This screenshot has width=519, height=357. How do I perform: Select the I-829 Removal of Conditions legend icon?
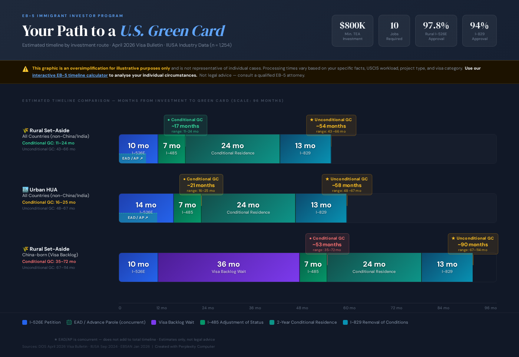pyautogui.click(x=345, y=323)
